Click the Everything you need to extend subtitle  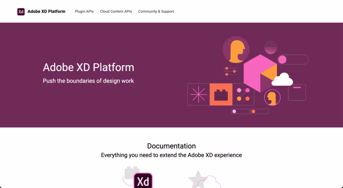tap(172, 155)
